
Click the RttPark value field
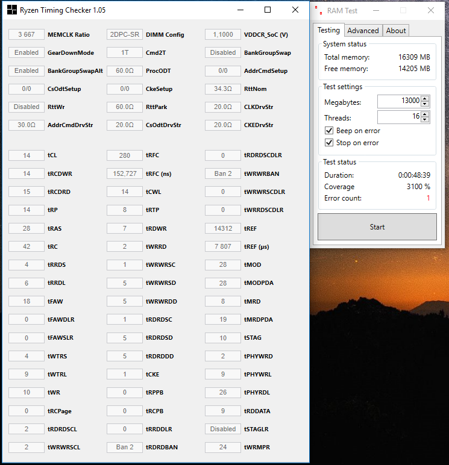point(125,107)
